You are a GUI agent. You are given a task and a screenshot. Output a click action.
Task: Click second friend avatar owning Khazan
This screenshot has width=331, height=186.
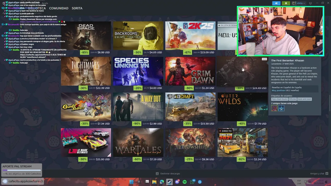click(x=281, y=108)
